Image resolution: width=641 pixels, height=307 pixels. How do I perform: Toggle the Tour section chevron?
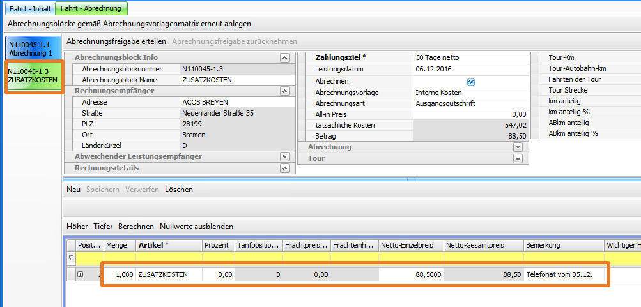click(518, 158)
